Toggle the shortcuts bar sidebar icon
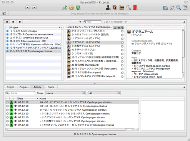The height and width of the screenshot is (141, 190). click(4, 13)
